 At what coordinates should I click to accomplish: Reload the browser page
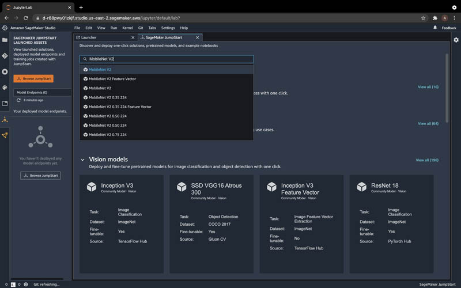(x=26, y=18)
